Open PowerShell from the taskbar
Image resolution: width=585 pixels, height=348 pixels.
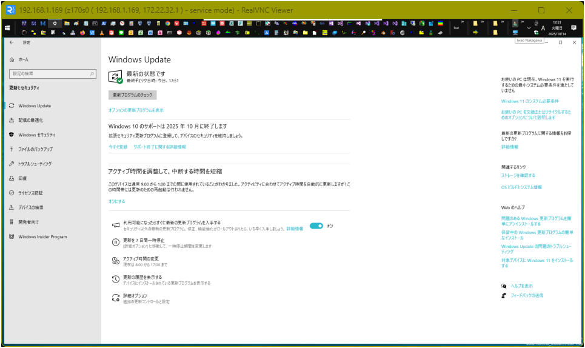(104, 23)
